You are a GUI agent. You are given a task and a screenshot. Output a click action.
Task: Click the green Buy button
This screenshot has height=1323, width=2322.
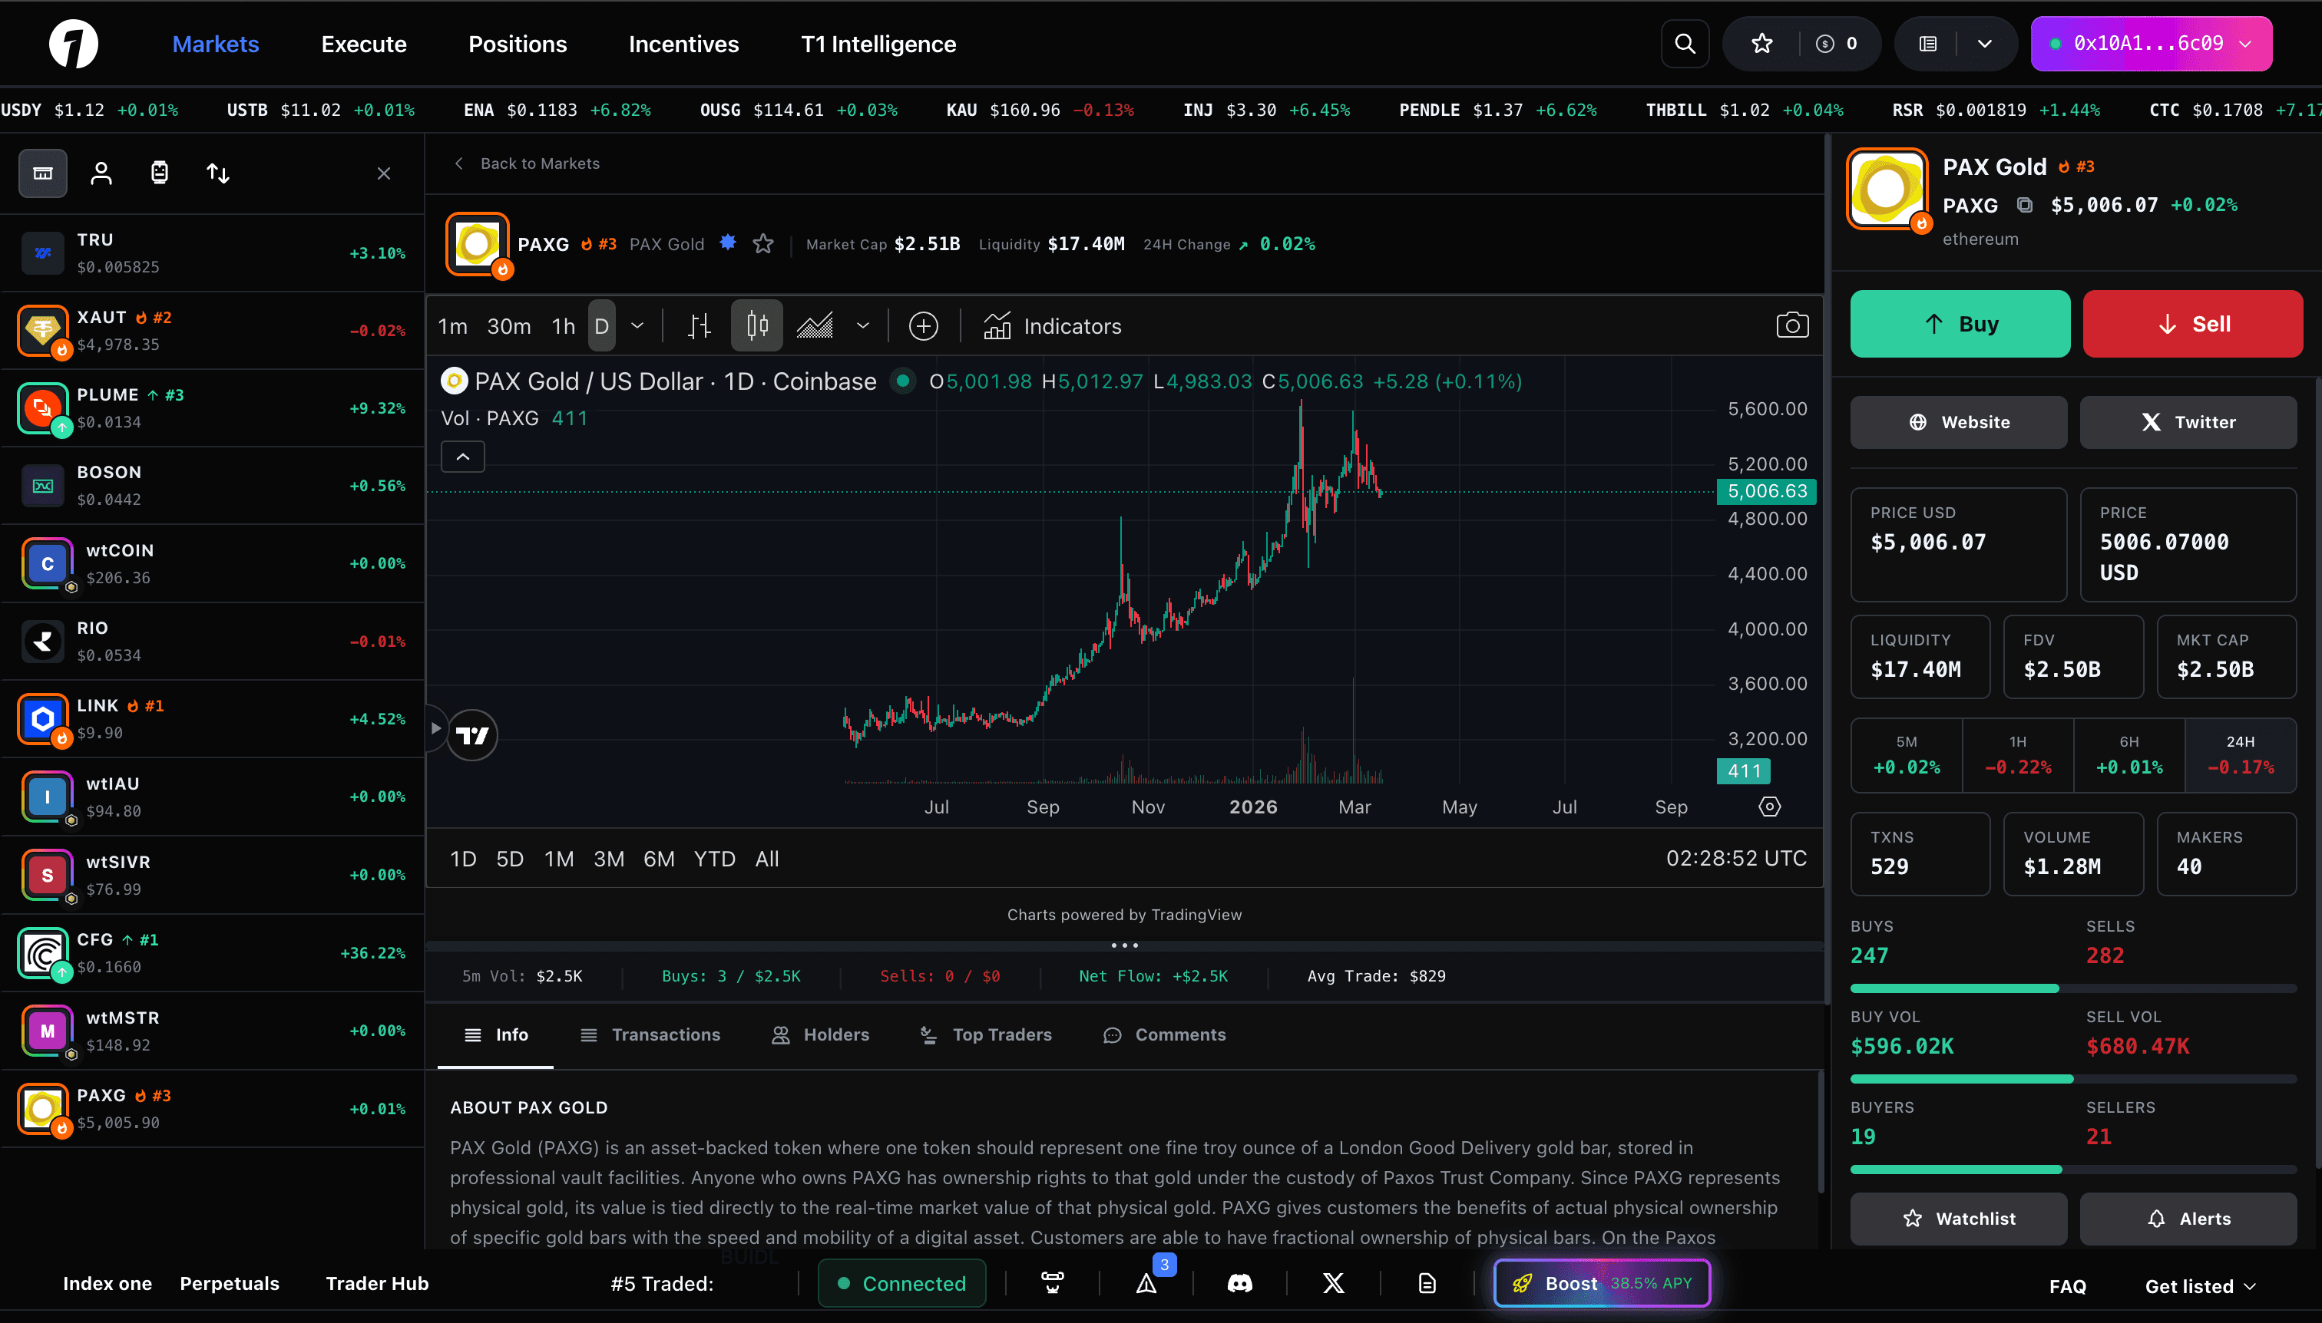coord(1960,324)
